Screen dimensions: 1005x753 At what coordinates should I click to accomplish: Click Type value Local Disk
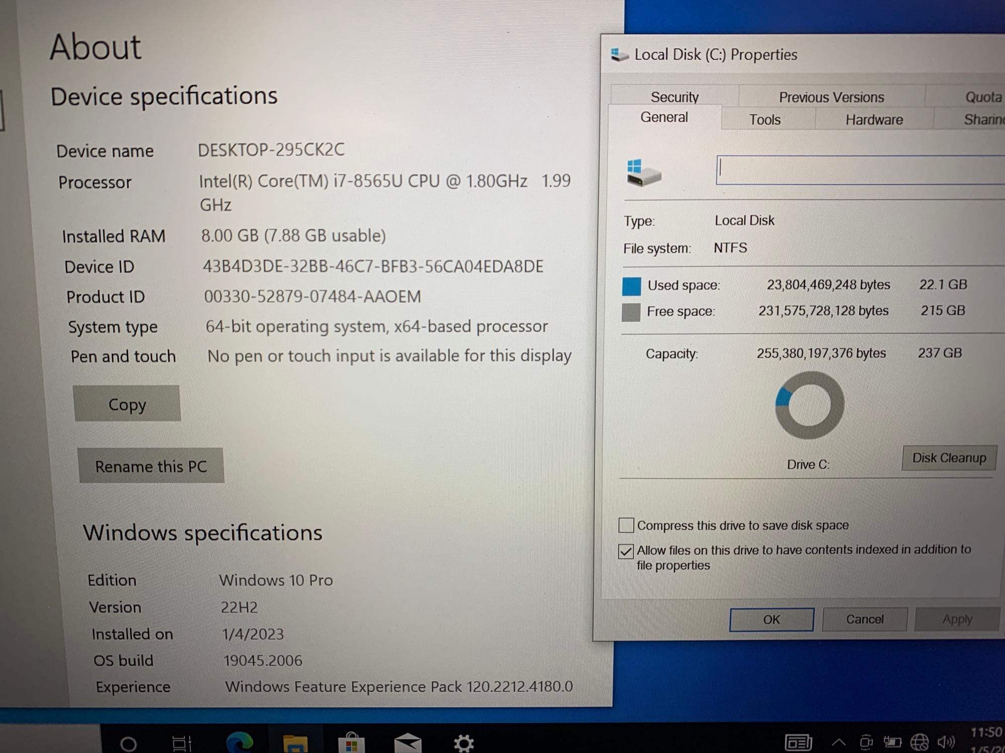pos(744,220)
